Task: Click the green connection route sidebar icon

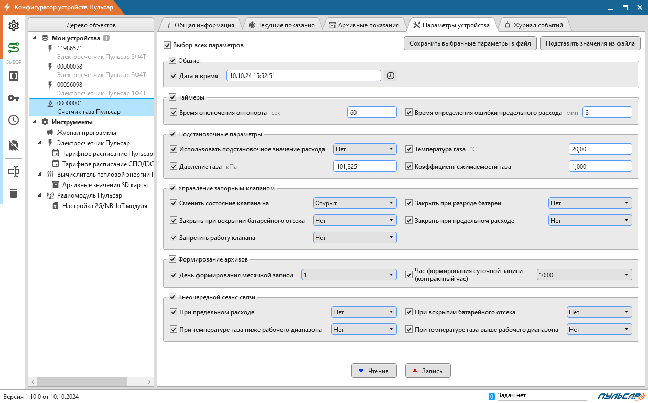Action: pos(14,48)
